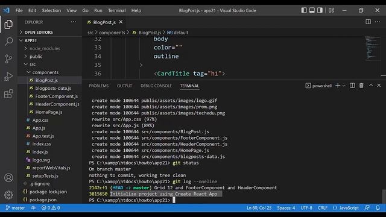Select the BlogPost.js editor tab
386x217 pixels.
click(104, 22)
